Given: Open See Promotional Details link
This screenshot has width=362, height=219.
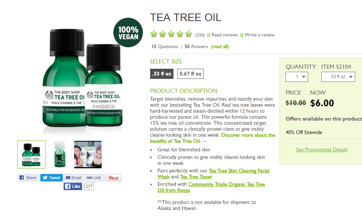Looking at the screenshot, I should 322,150.
